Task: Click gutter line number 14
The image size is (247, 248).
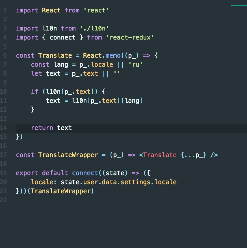Action: pos(3,128)
